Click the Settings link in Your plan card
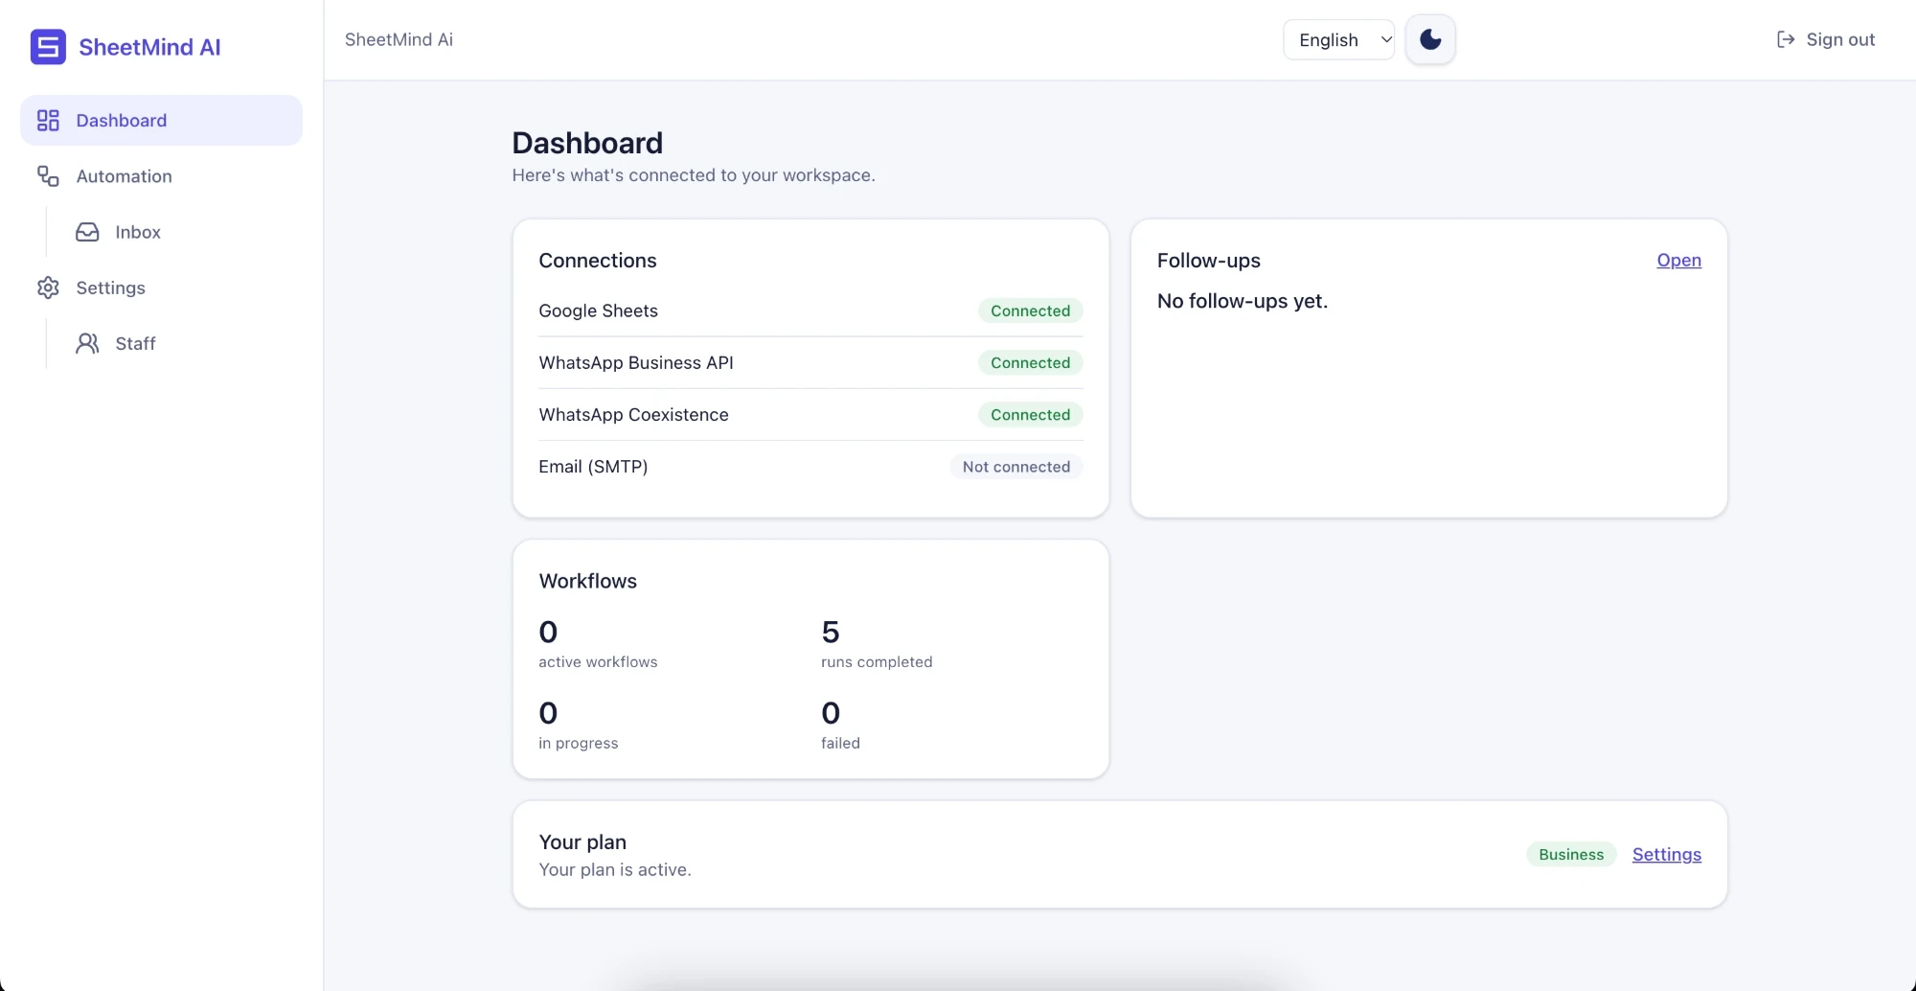Viewport: 1916px width, 991px height. click(1667, 854)
